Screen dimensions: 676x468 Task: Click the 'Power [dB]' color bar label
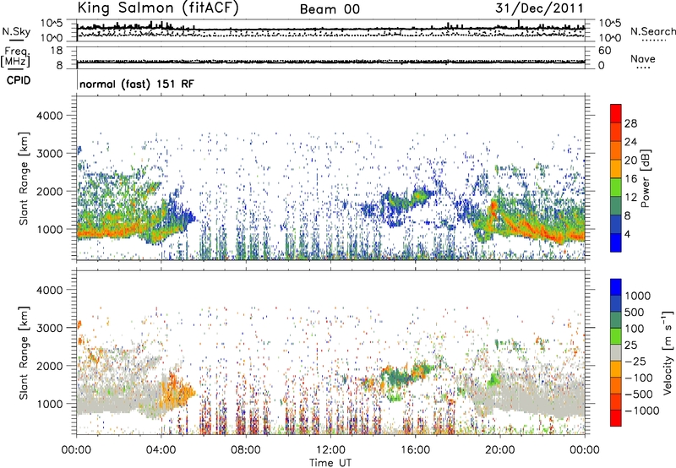click(645, 178)
